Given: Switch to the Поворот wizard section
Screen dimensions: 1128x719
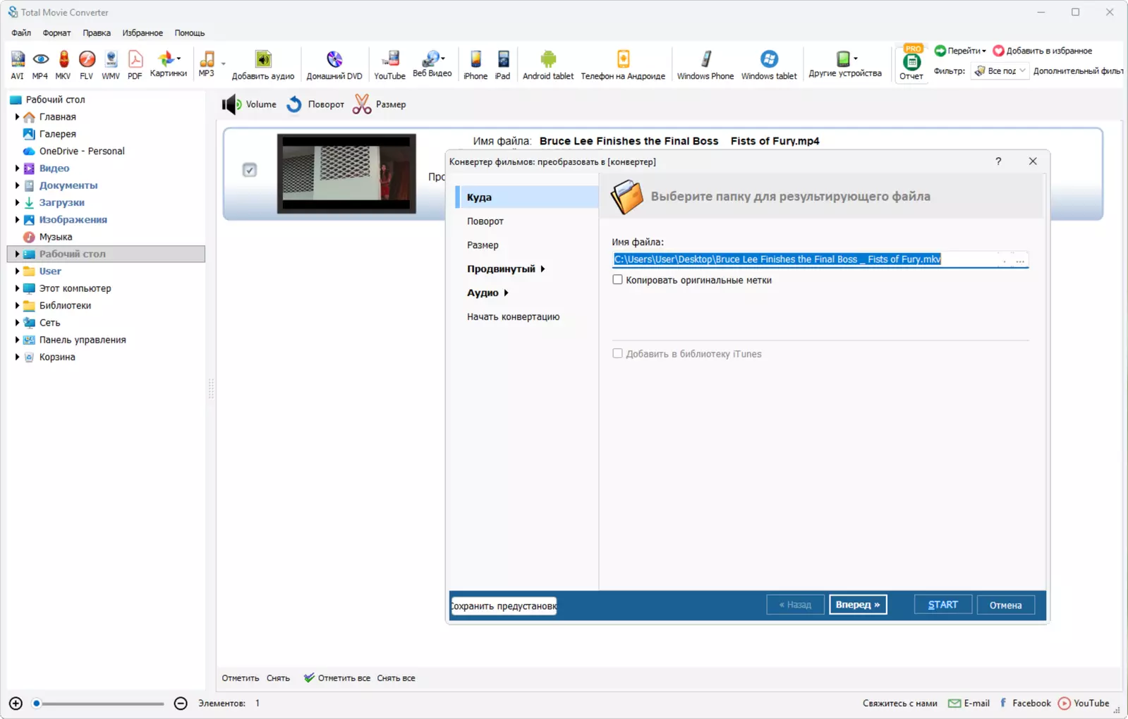Looking at the screenshot, I should [485, 221].
